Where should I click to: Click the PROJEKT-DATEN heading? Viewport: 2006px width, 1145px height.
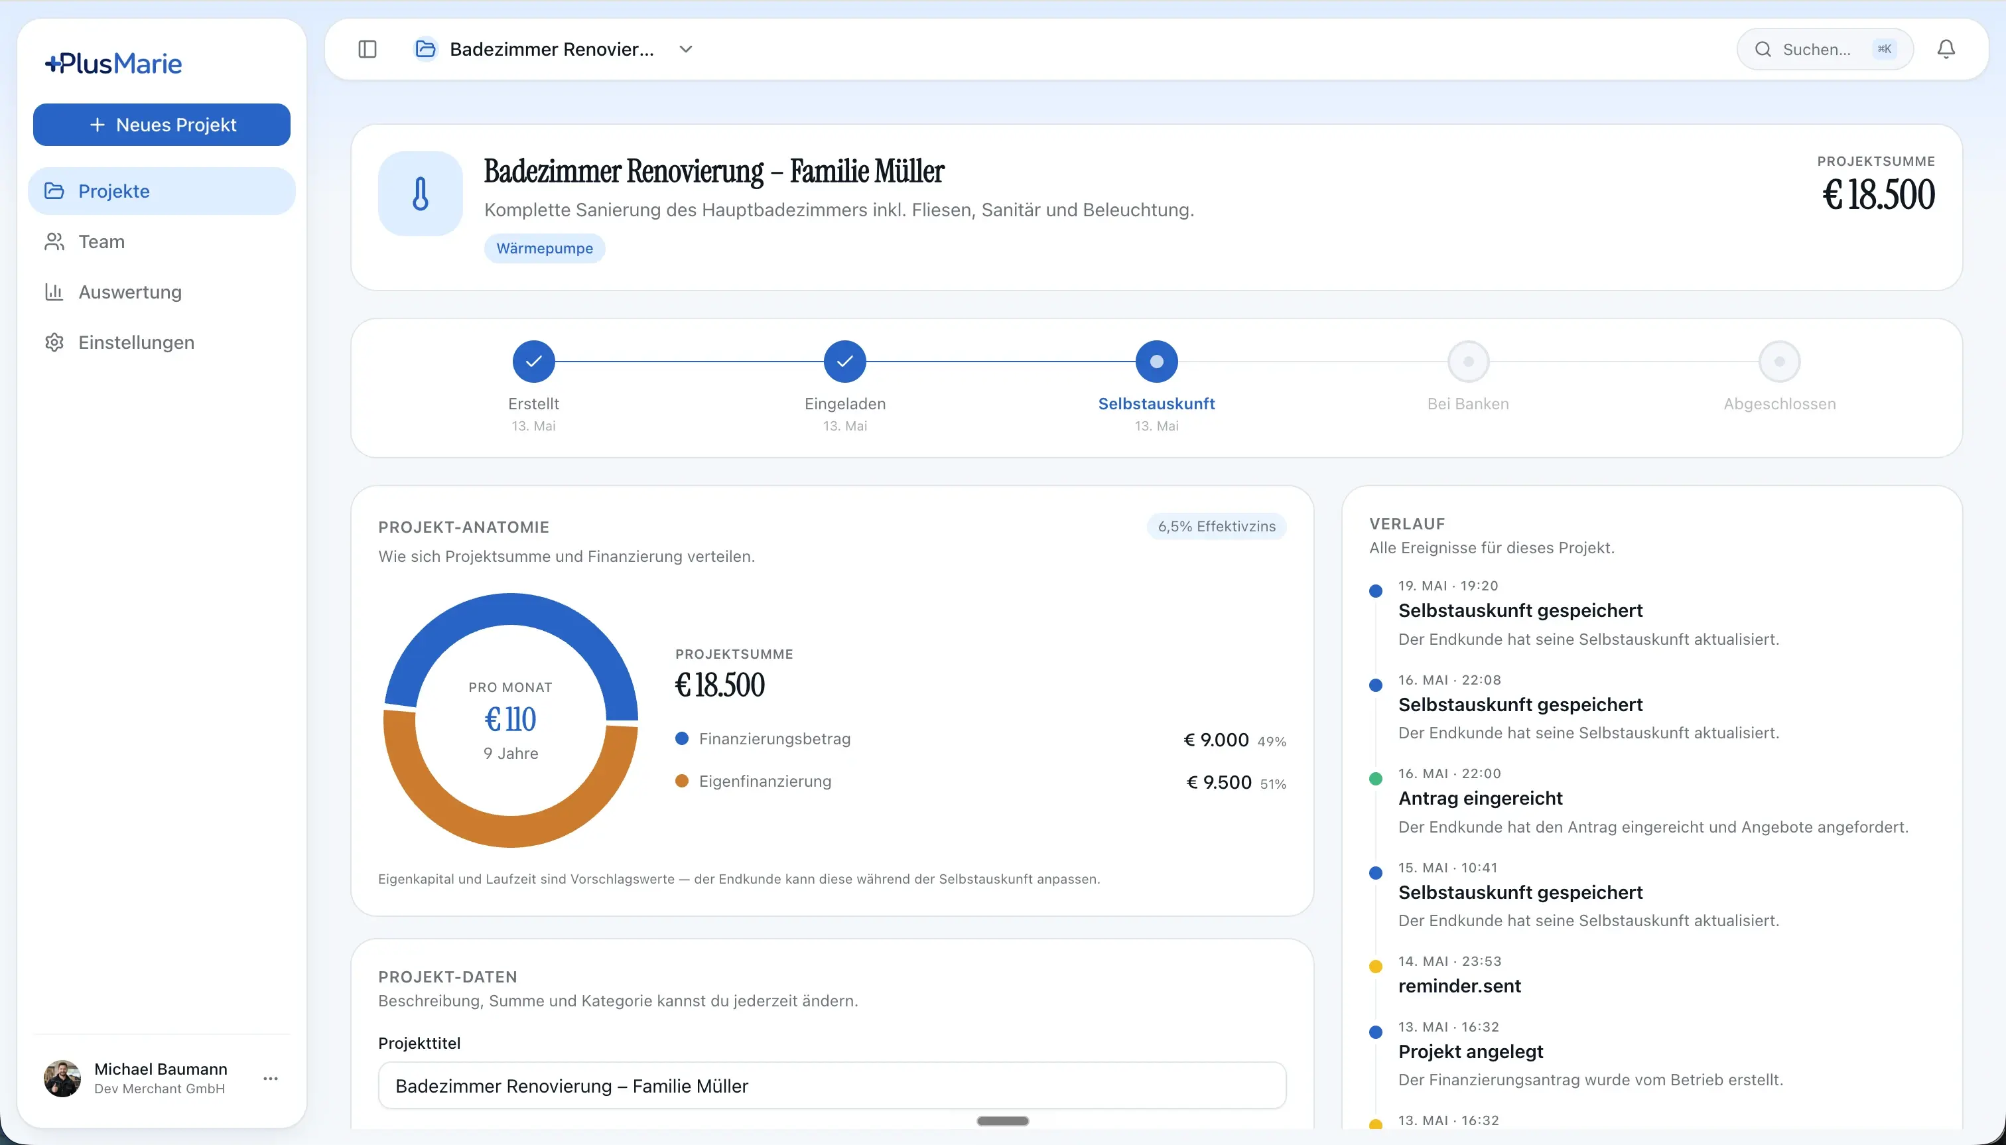(448, 977)
